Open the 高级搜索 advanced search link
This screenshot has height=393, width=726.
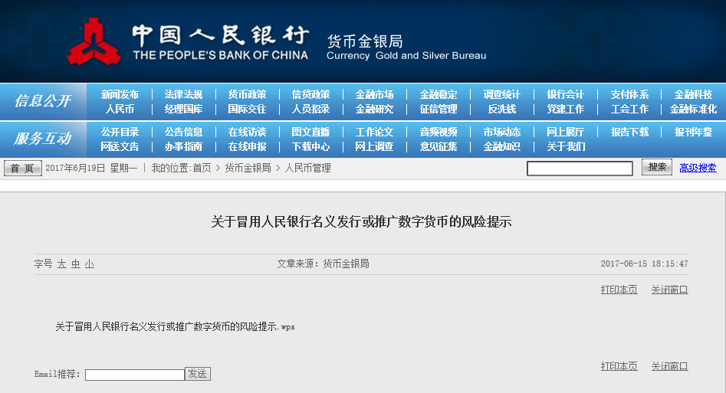pos(698,169)
